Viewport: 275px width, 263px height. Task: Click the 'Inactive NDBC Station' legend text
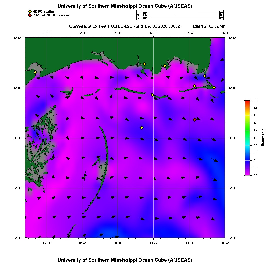tap(51, 15)
